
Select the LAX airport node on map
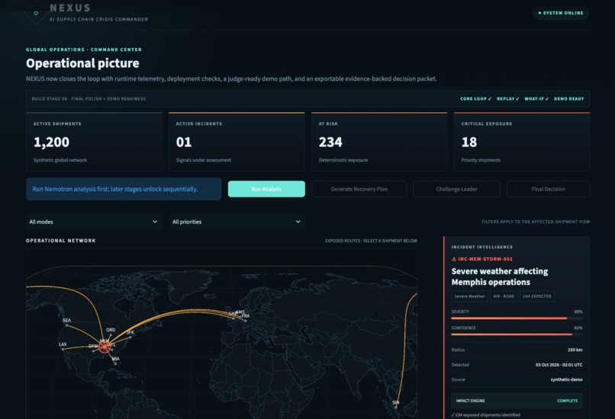(x=63, y=349)
